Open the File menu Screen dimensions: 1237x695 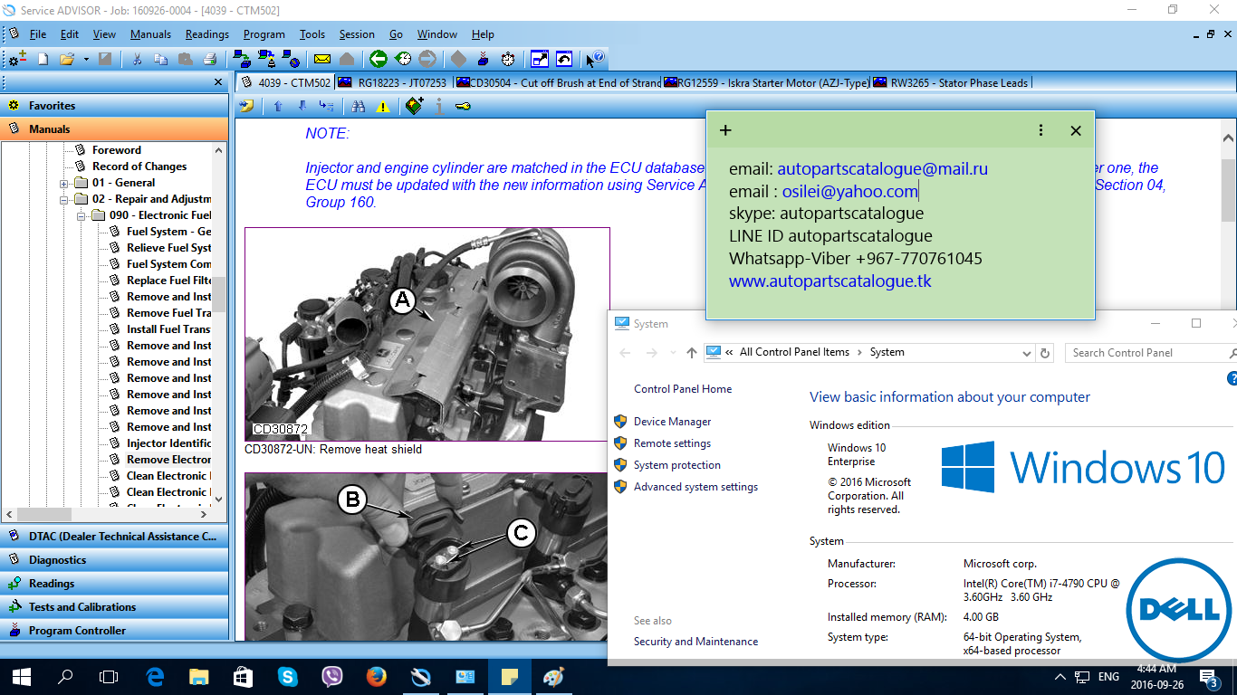point(38,34)
